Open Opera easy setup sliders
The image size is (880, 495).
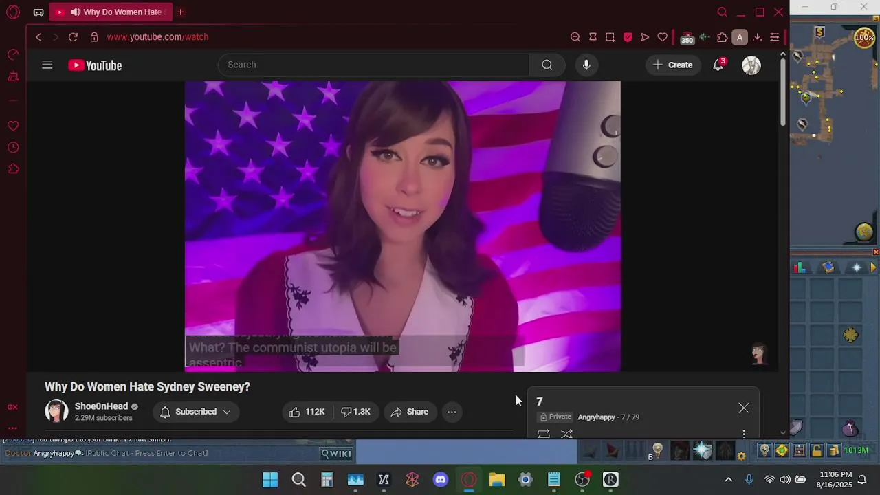tap(774, 37)
